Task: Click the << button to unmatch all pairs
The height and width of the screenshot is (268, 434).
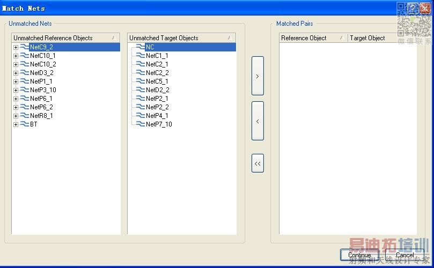Action: (258, 163)
